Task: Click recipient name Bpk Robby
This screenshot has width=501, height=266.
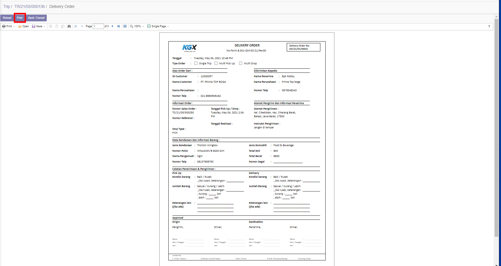Action: click(288, 76)
